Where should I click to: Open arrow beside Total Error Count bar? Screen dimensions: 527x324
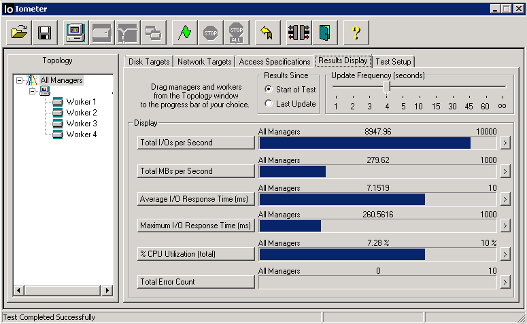pyautogui.click(x=505, y=282)
